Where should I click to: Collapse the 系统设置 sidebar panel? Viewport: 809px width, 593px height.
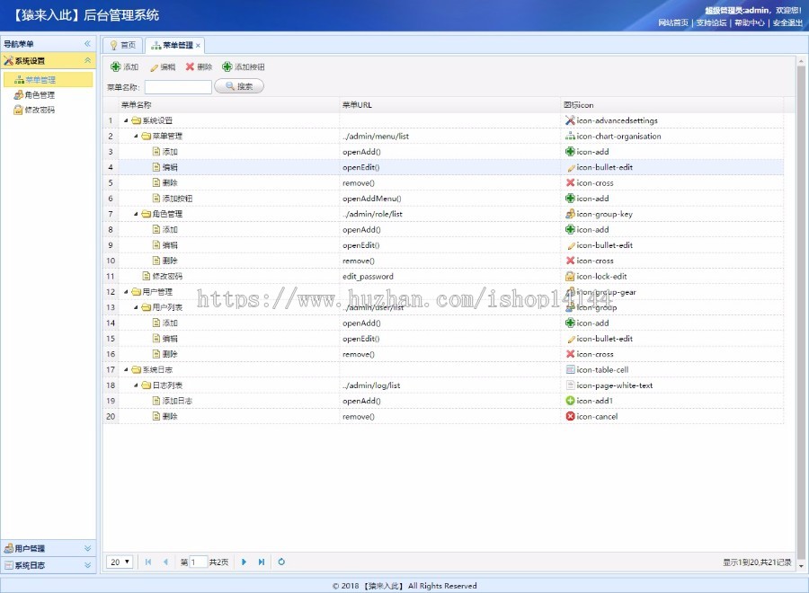coord(87,60)
